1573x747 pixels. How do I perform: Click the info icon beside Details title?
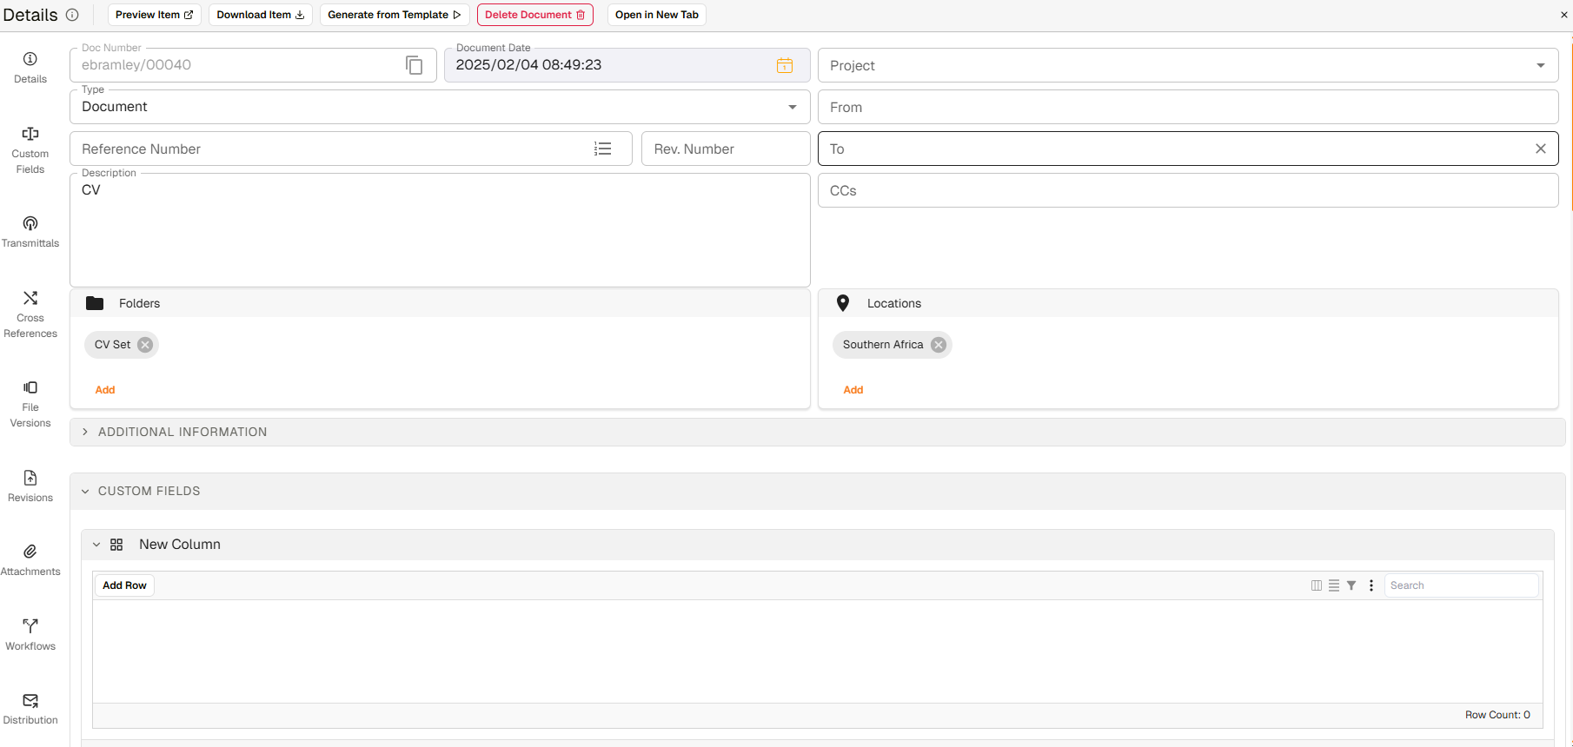click(x=72, y=15)
